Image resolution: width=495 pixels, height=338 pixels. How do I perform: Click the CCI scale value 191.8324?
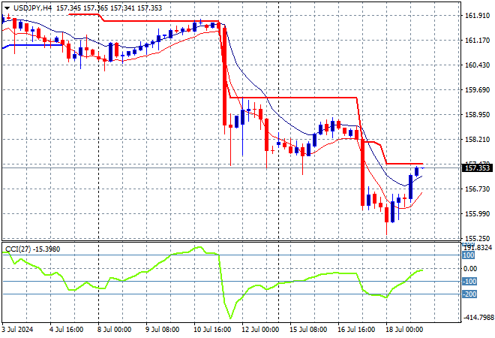tap(478, 248)
